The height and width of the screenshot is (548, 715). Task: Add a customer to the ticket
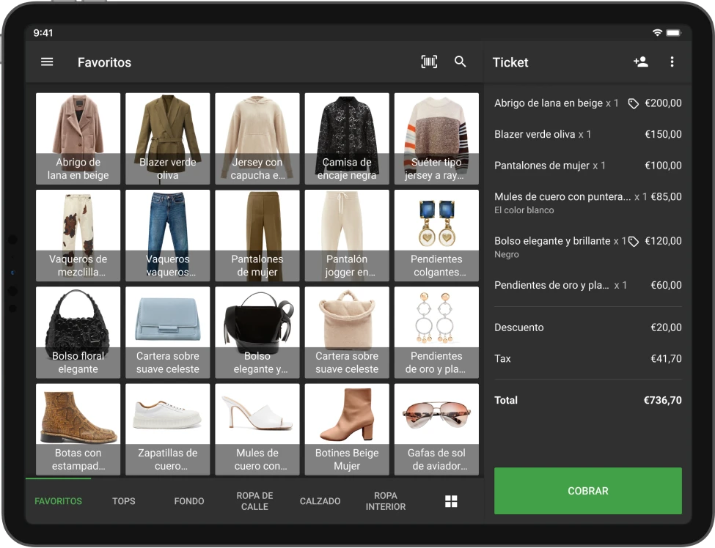coord(640,62)
